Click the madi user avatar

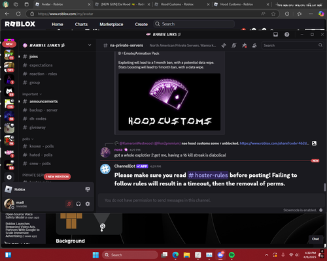tap(9, 204)
